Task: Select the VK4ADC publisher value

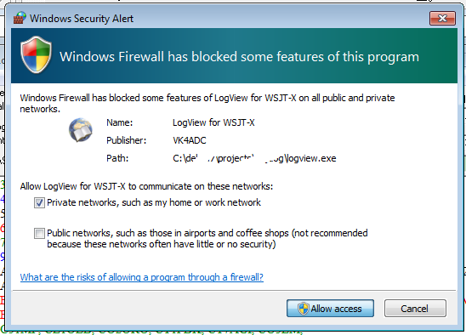Action: pos(190,140)
